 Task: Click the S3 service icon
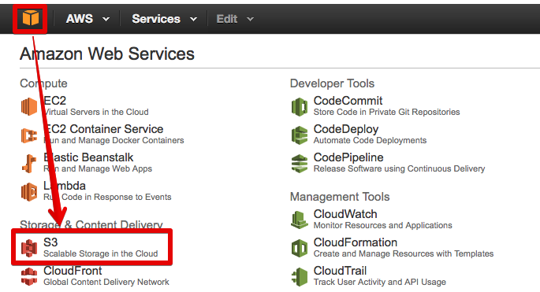[29, 248]
